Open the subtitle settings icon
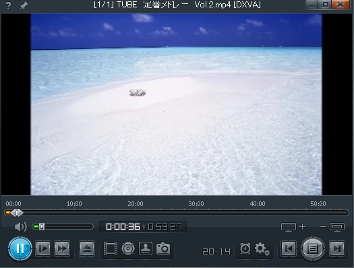The width and height of the screenshot is (354, 268). click(x=146, y=248)
